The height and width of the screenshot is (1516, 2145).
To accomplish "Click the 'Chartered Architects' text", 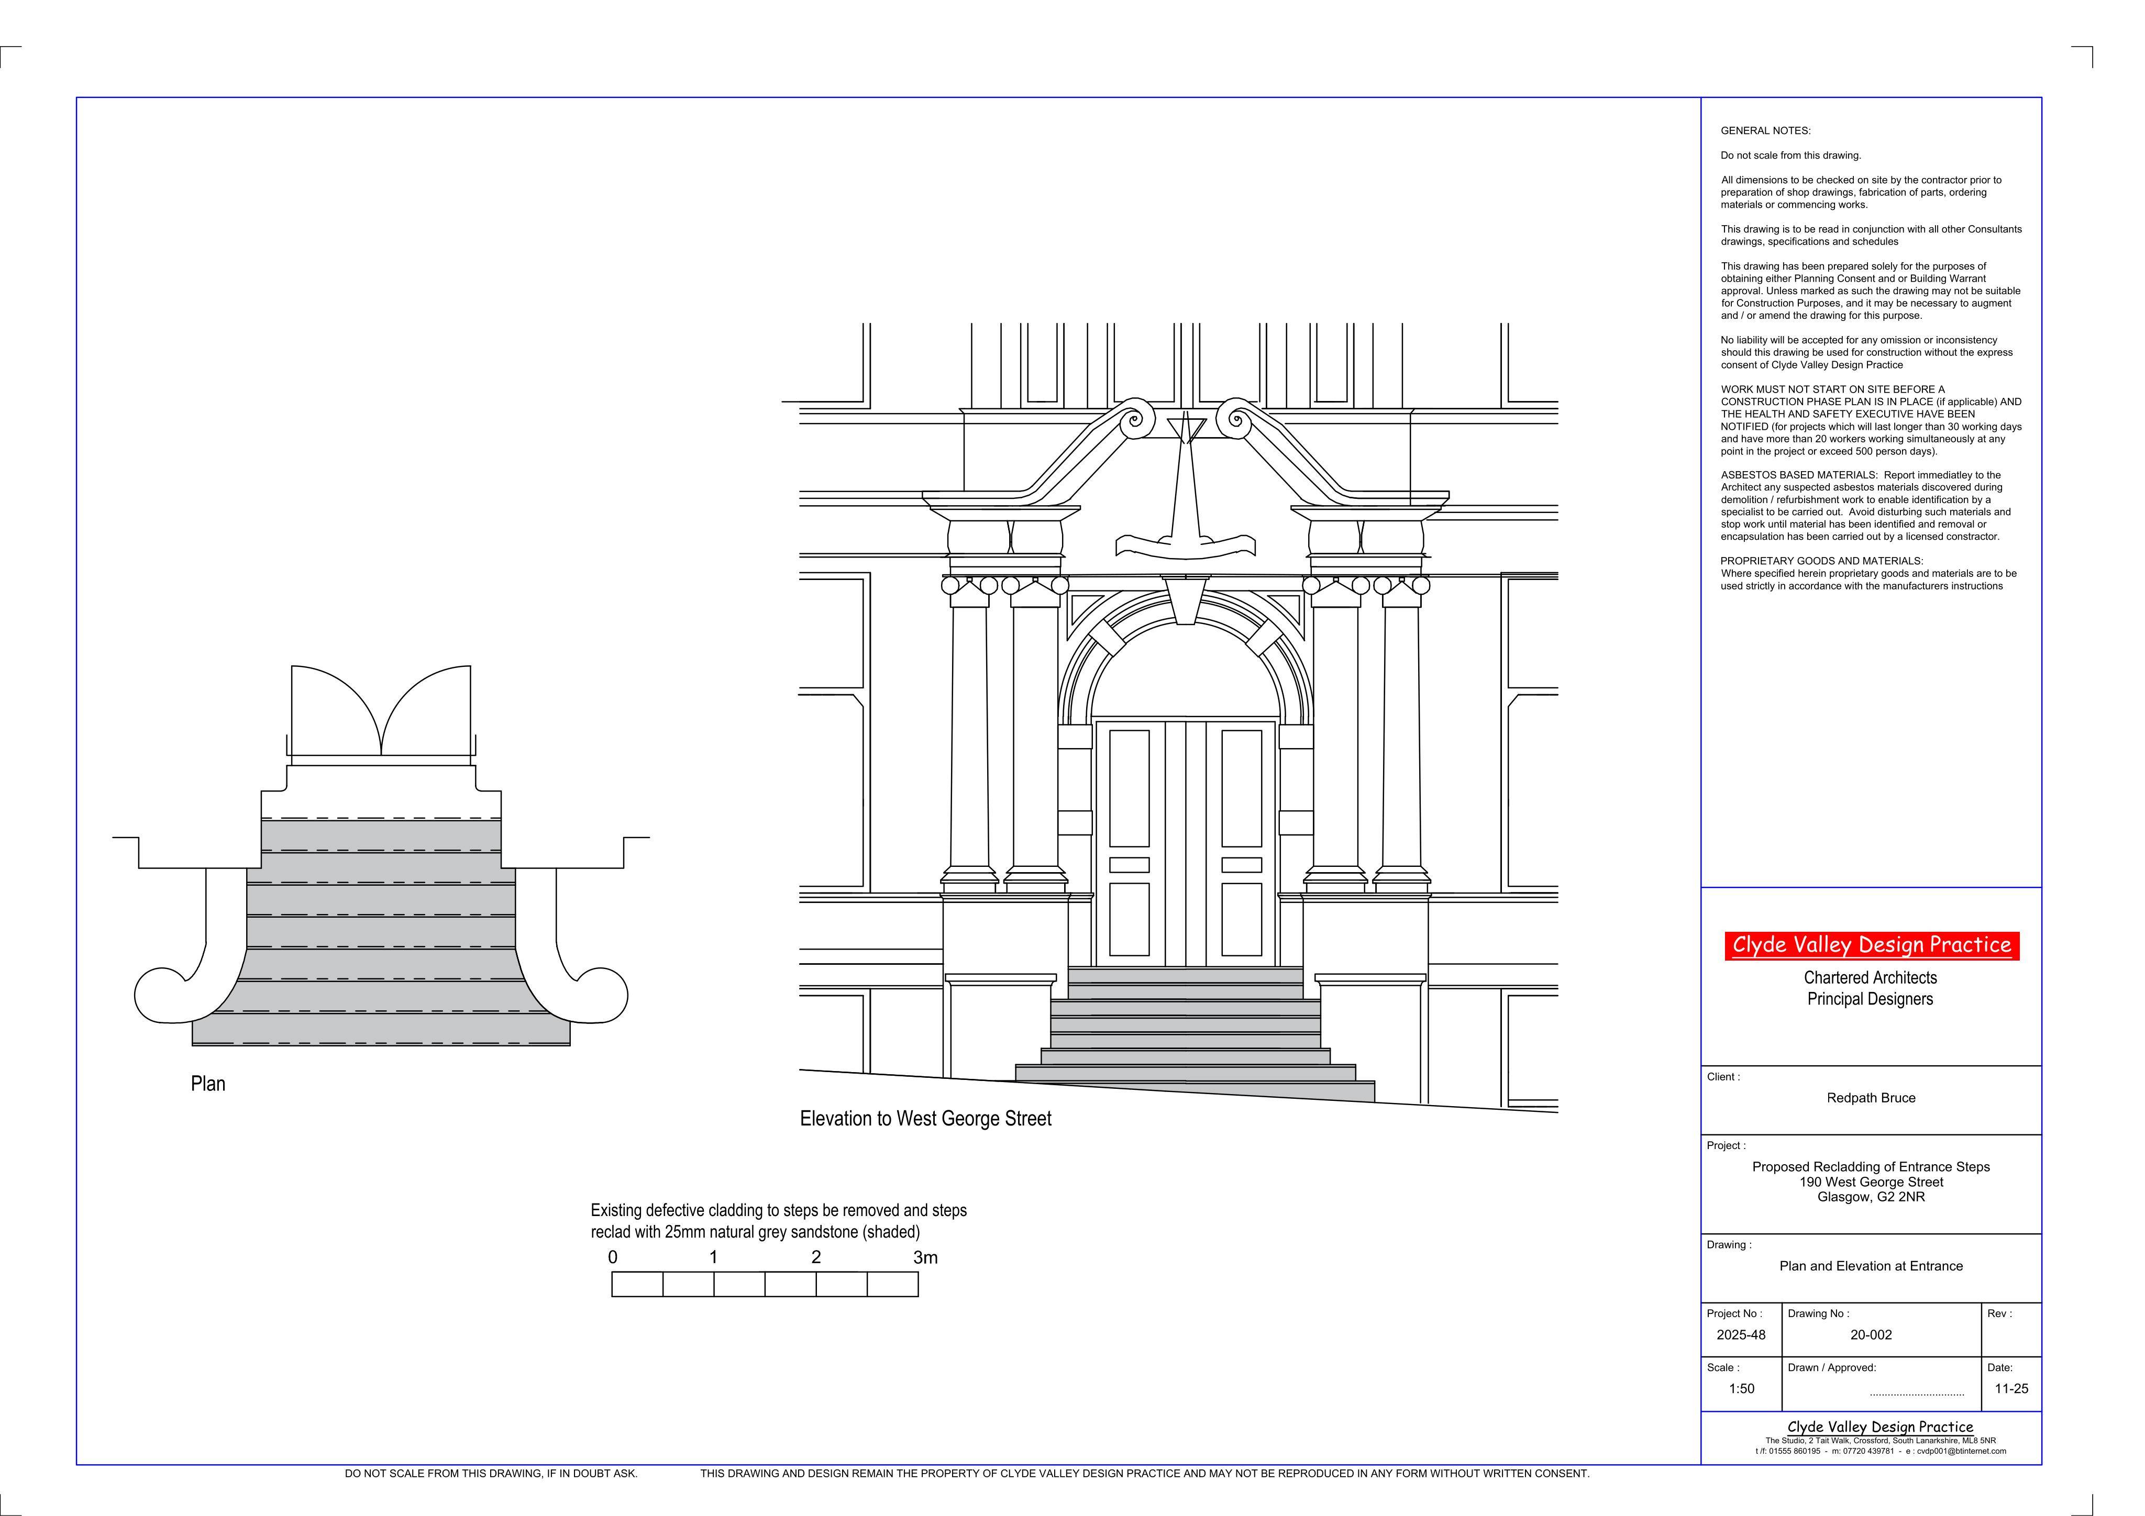I will [1871, 977].
